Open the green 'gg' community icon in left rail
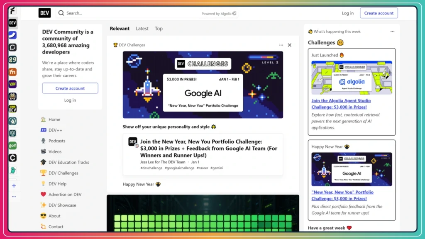The height and width of the screenshot is (239, 425). pyautogui.click(x=13, y=59)
